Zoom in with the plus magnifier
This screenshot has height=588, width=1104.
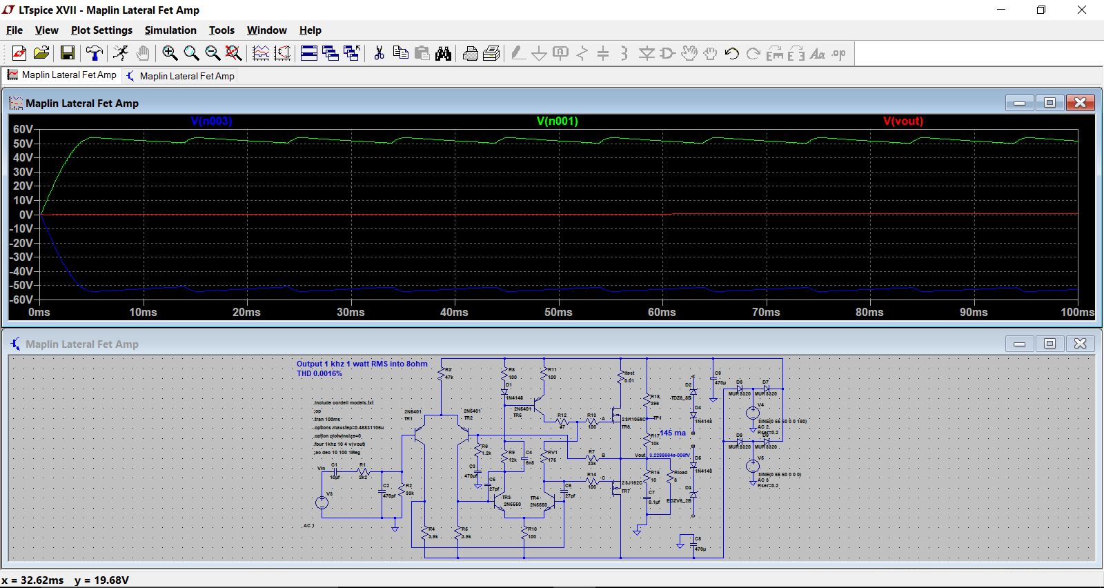coord(170,53)
